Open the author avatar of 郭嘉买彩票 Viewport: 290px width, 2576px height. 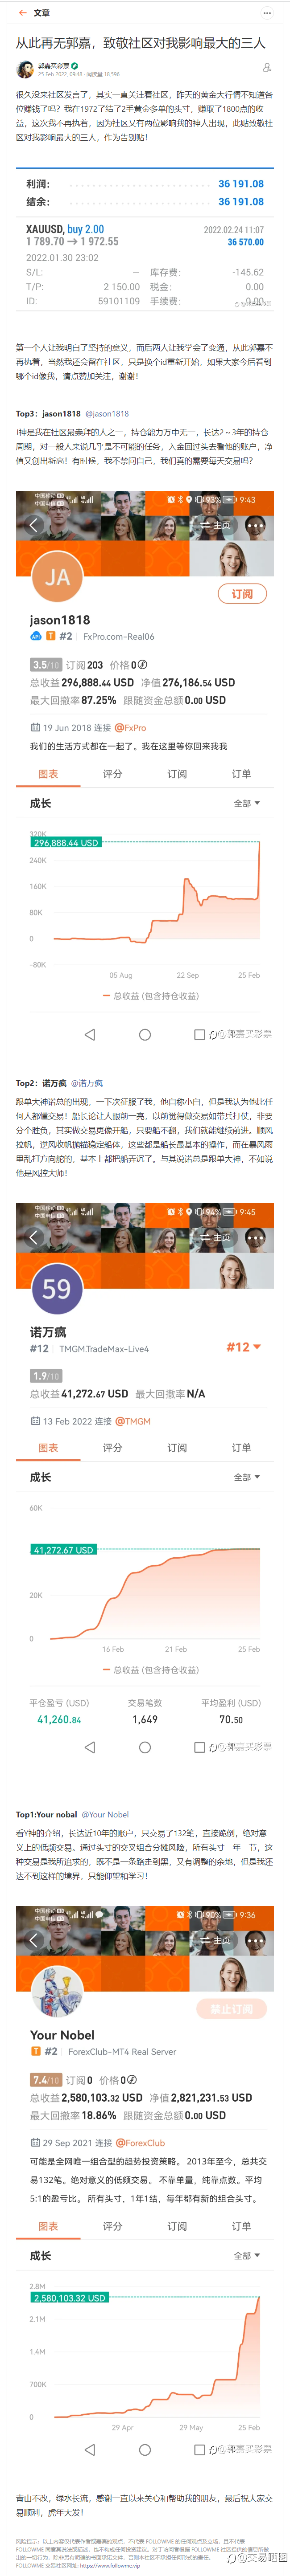(25, 69)
